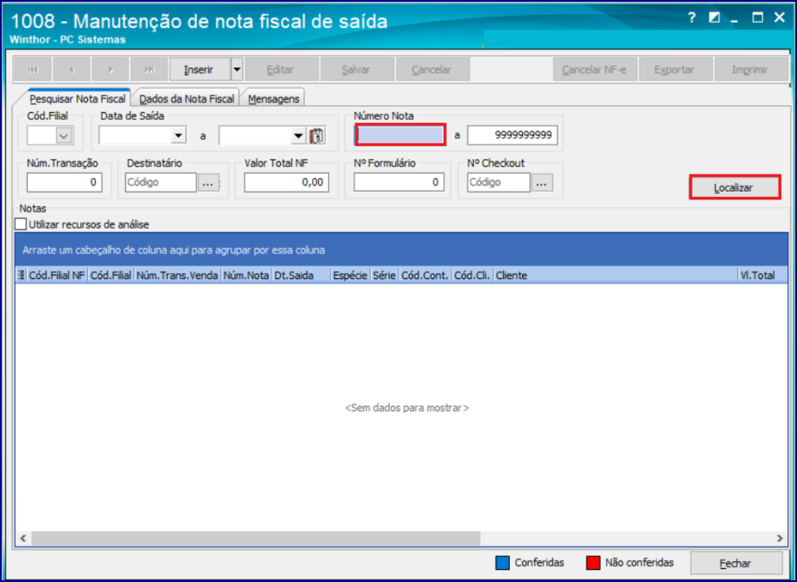Focus the Nº Checkout Código field
The image size is (797, 582).
(x=499, y=182)
